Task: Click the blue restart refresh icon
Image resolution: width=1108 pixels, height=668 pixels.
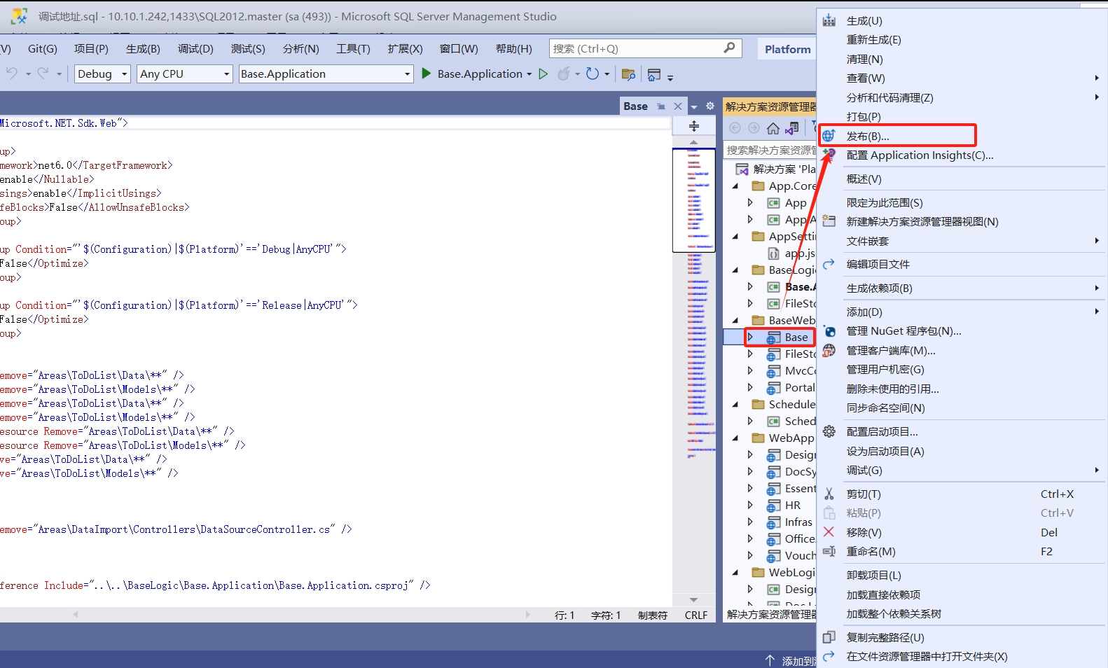Action: [593, 74]
